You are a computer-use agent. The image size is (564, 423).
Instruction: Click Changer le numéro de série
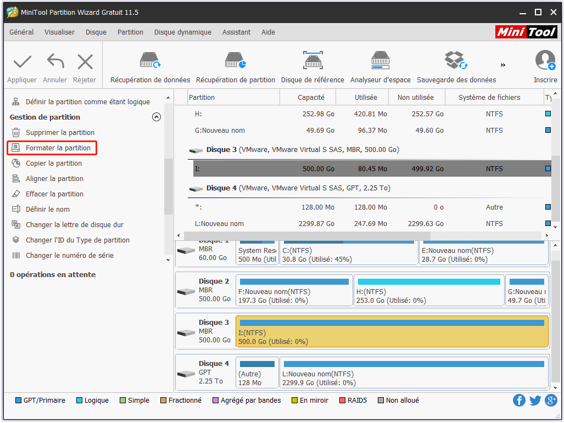point(63,256)
